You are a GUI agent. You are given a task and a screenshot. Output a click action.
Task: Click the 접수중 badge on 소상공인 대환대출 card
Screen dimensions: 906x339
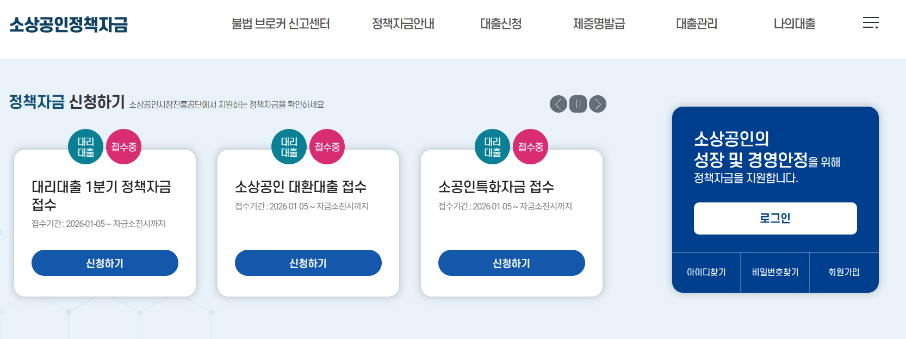click(327, 146)
